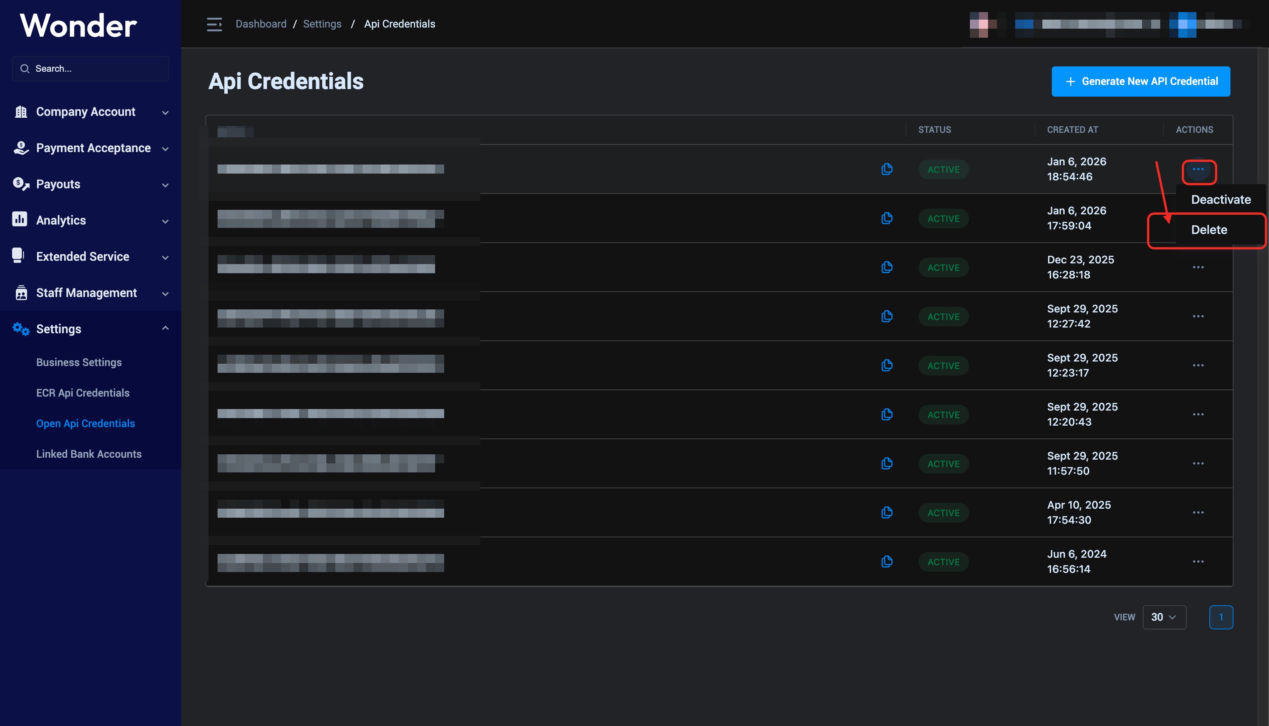Click the Settings gears icon in sidebar
Image resolution: width=1269 pixels, height=726 pixels.
click(21, 329)
